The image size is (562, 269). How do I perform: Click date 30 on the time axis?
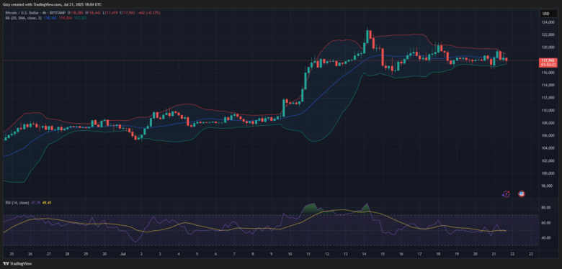(x=104, y=255)
